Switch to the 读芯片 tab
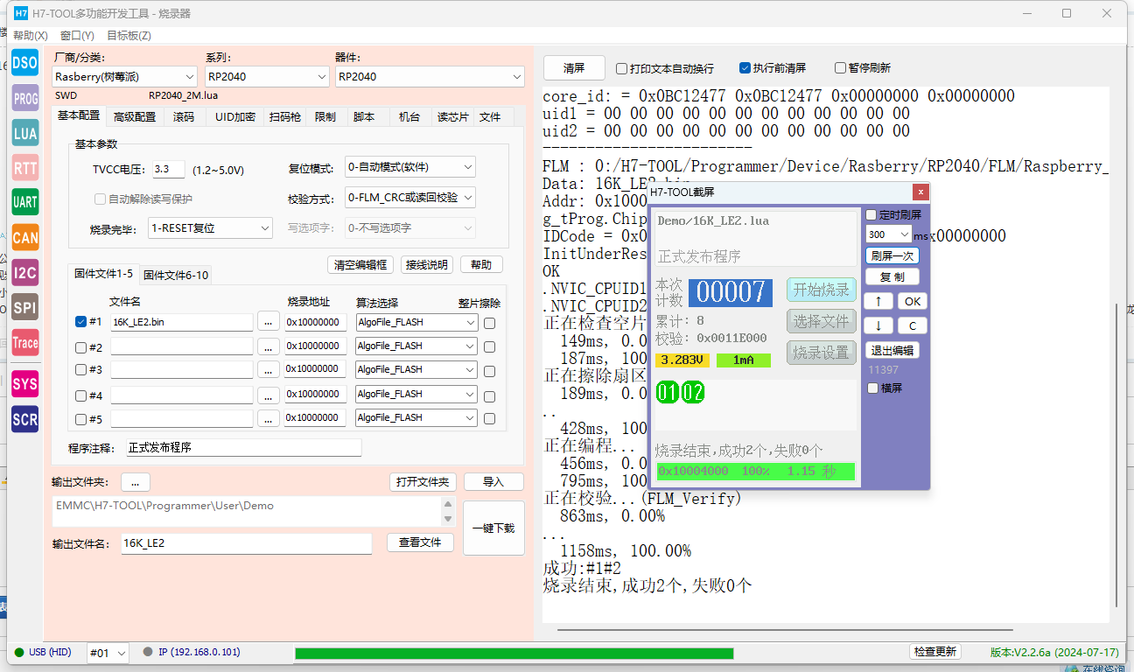Image resolution: width=1134 pixels, height=672 pixels. 452,116
